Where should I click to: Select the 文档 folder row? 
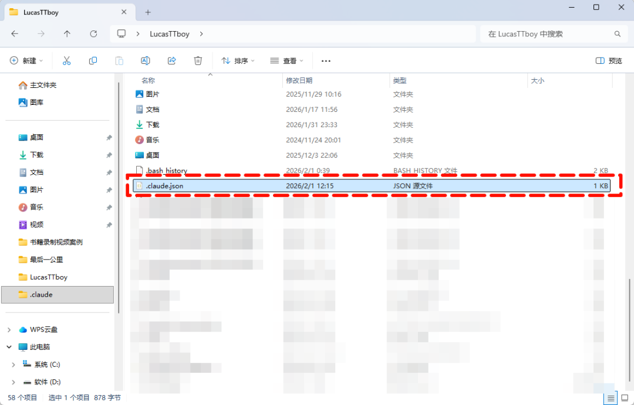(371, 110)
